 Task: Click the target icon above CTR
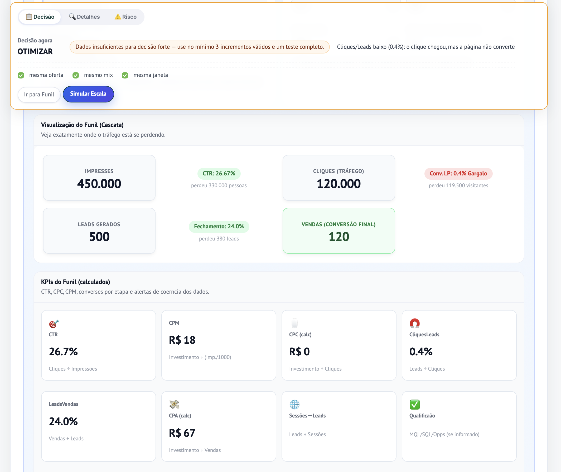pos(54,324)
